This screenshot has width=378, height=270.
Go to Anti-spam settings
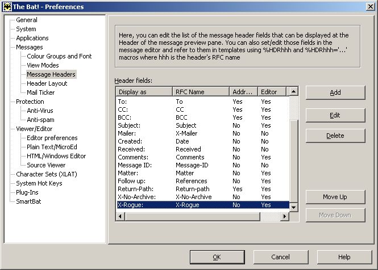point(40,120)
